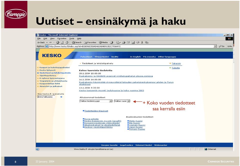Image resolution: width=240 pixels, height=166 pixels.
Task: Open the Palautteet link
Action: (x=86, y=57)
